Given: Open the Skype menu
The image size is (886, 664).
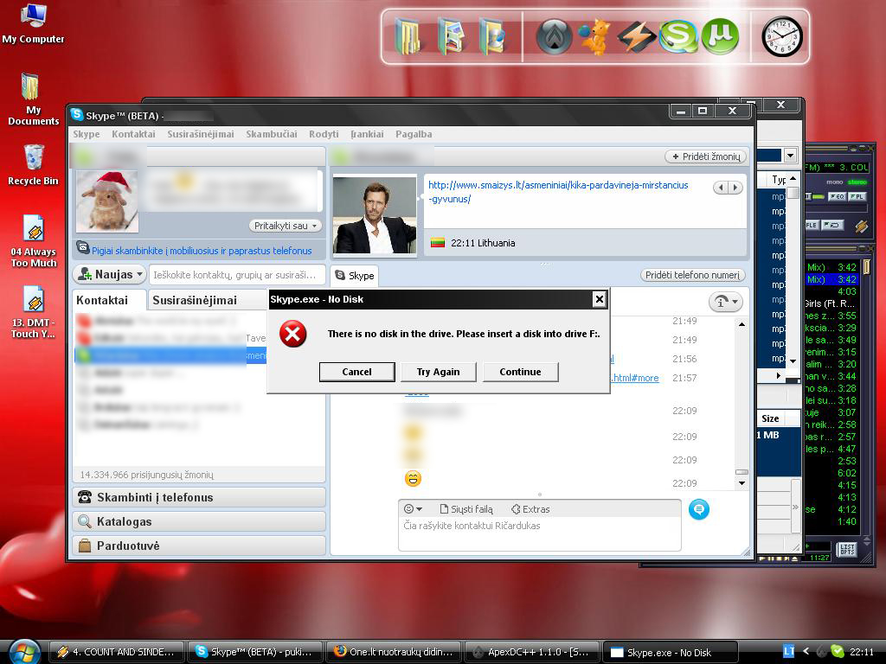Looking at the screenshot, I should pos(87,134).
